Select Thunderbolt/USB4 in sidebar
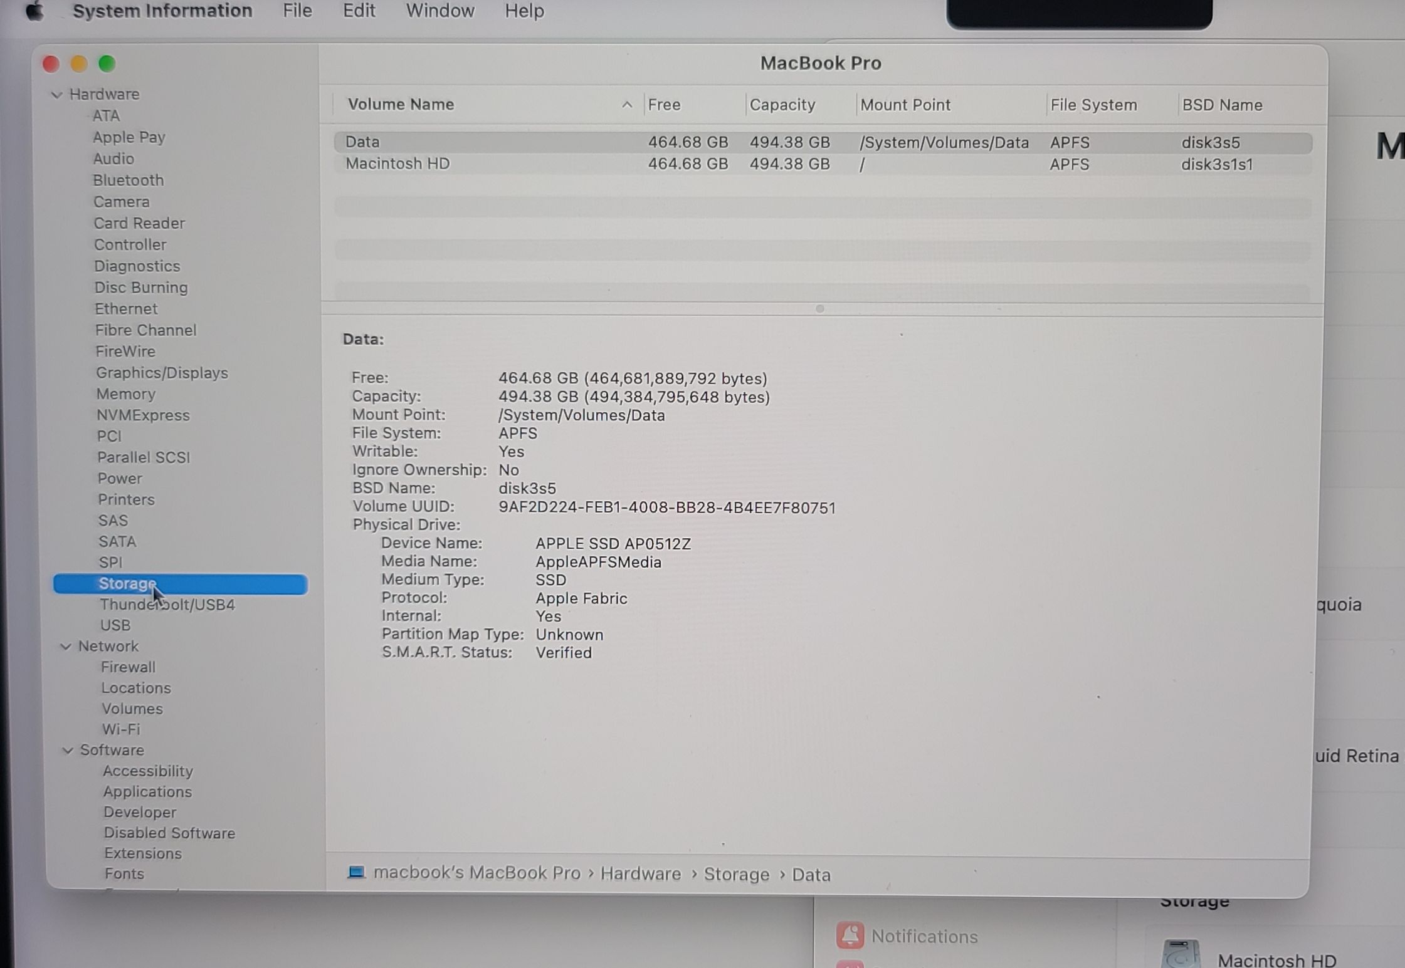 (167, 605)
